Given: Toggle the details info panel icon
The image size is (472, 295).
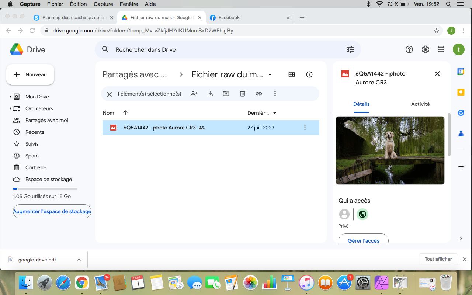Looking at the screenshot, I should (x=309, y=74).
